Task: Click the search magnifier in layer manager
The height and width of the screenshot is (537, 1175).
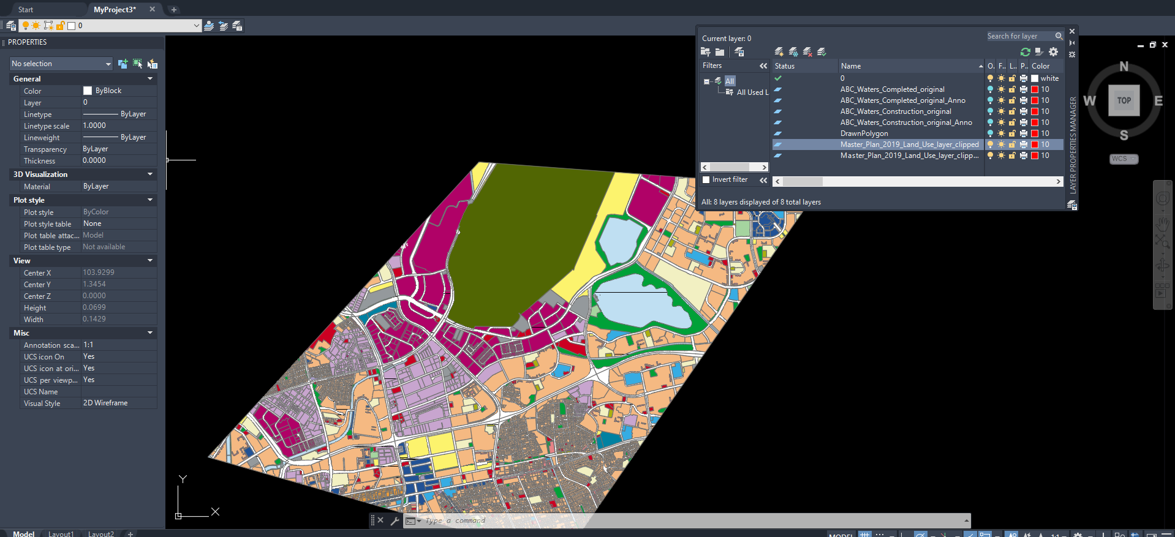Action: pyautogui.click(x=1059, y=36)
